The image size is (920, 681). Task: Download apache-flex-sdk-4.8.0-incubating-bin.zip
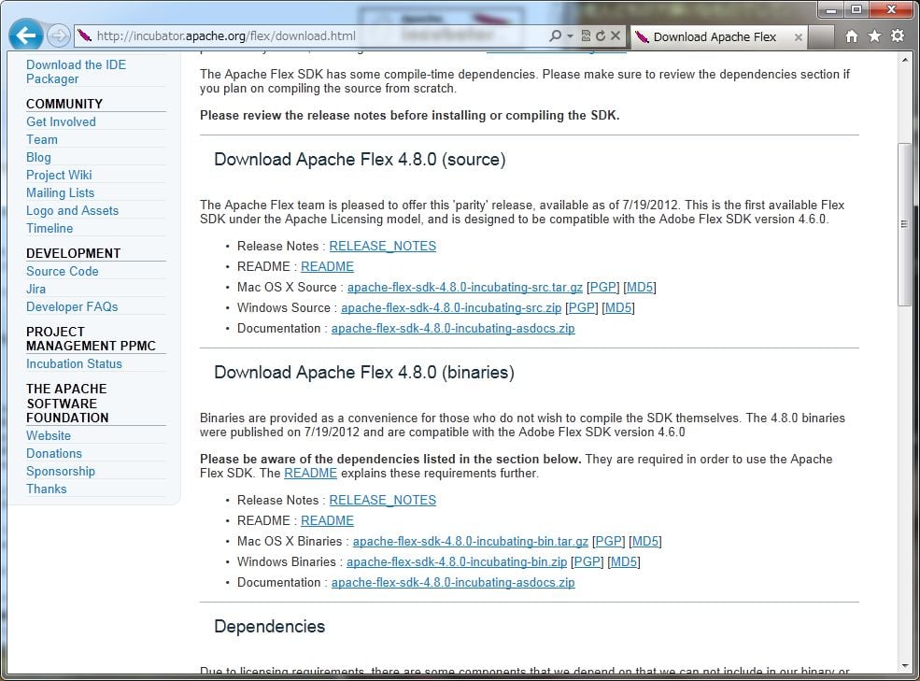pos(457,561)
